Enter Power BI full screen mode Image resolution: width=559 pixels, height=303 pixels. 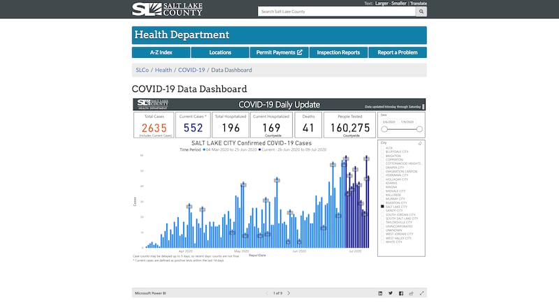(x=422, y=293)
